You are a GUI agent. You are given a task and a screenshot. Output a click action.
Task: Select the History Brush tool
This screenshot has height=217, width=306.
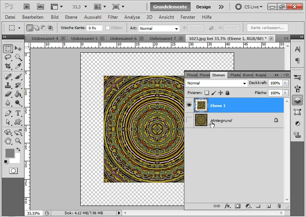[18, 85]
